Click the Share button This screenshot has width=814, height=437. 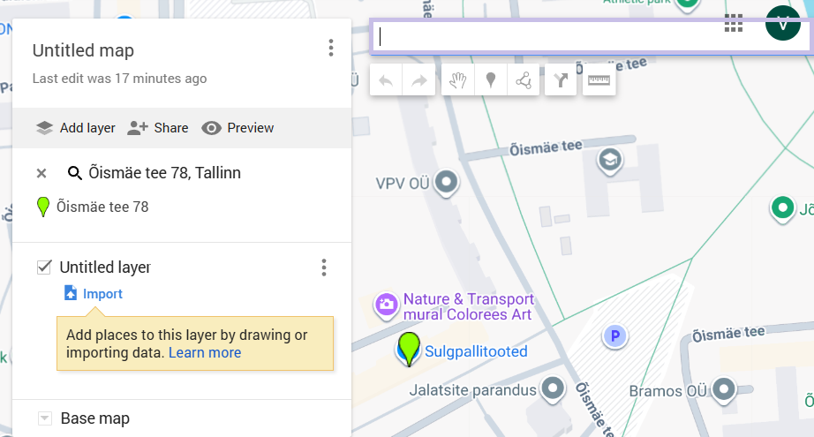tap(158, 128)
